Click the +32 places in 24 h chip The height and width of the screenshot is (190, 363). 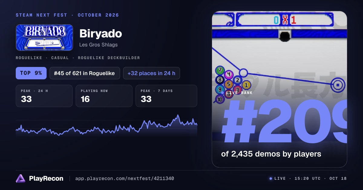point(152,73)
